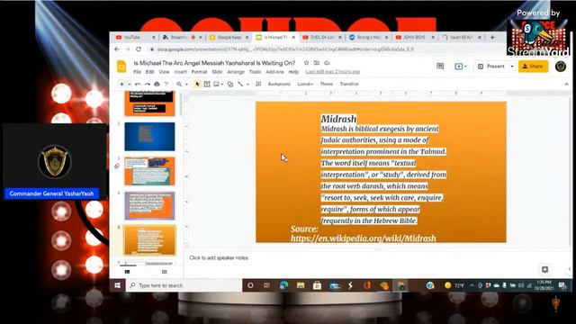Click the Insert image icon
This screenshot has width=576, height=324.
click(216, 84)
